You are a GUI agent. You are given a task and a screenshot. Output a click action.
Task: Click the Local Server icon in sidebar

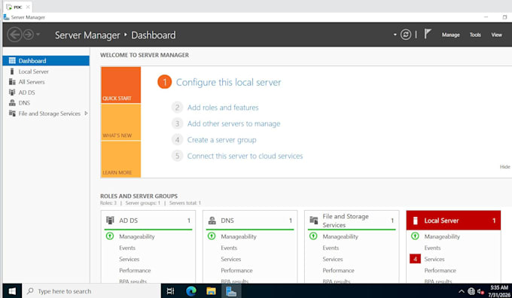[12, 71]
